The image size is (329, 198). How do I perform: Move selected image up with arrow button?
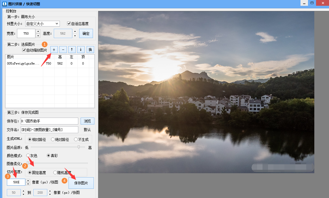click(x=72, y=50)
